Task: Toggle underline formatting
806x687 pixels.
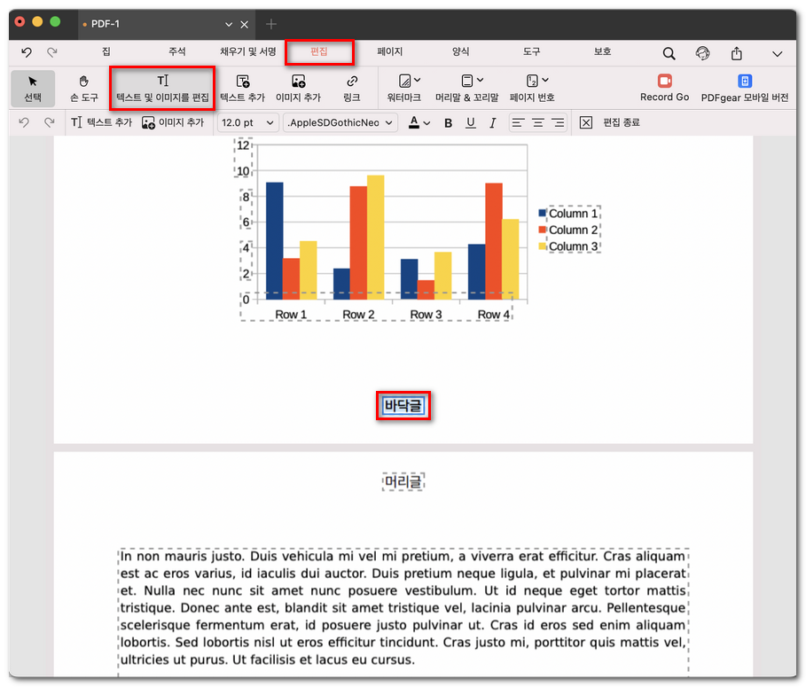Action: click(x=470, y=123)
